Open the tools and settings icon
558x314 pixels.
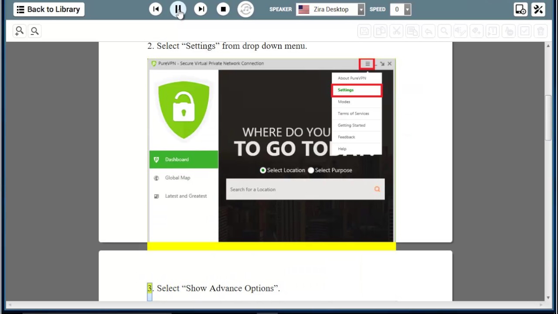(x=538, y=9)
